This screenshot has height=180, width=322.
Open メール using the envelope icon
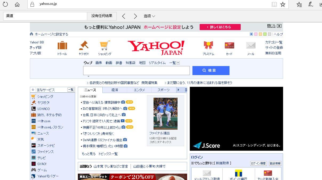coord(250,46)
